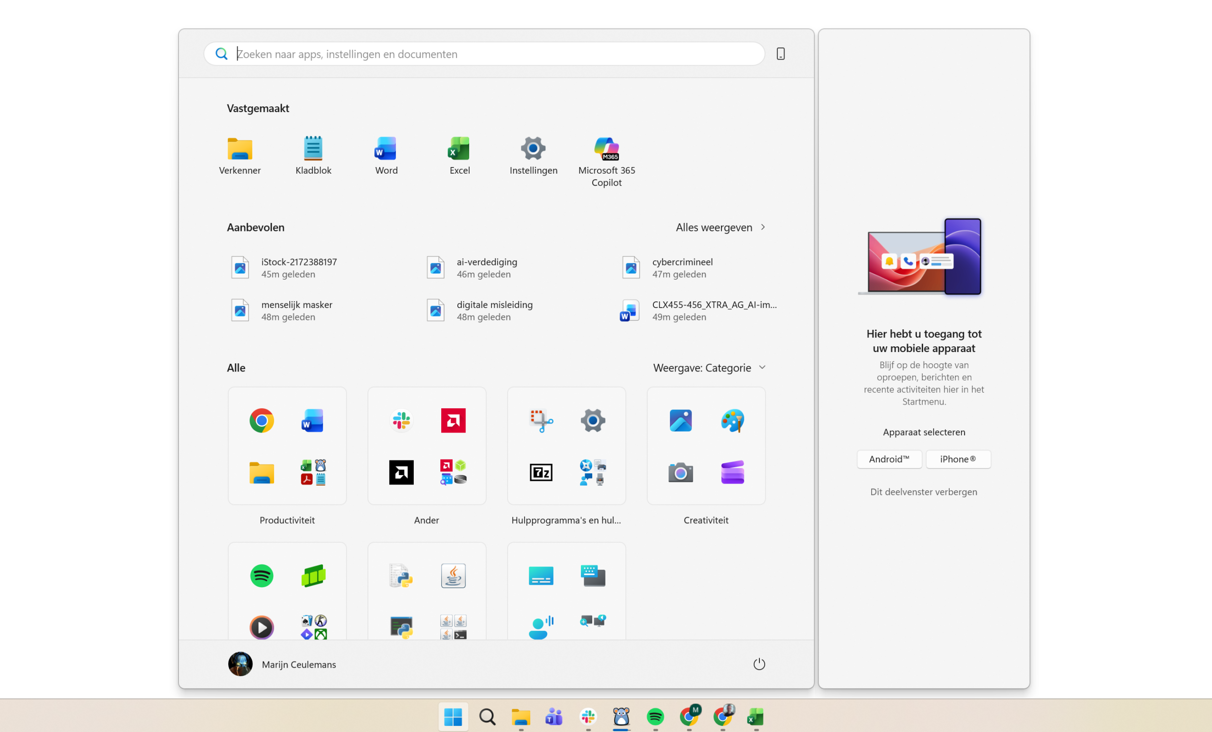Open Word from the pinned section

coord(386,156)
